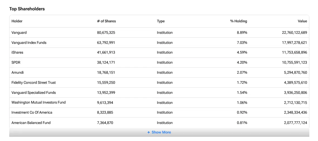Click share count 8,323,885
The height and width of the screenshot is (141, 318).
tap(105, 113)
